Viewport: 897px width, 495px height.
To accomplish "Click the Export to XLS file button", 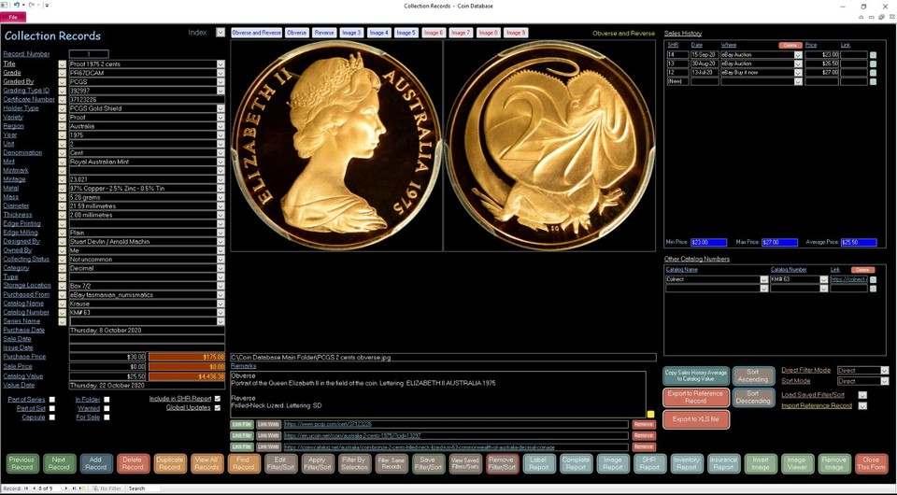I will click(x=695, y=419).
